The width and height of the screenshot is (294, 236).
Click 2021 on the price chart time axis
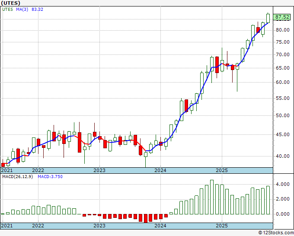pos(7,170)
